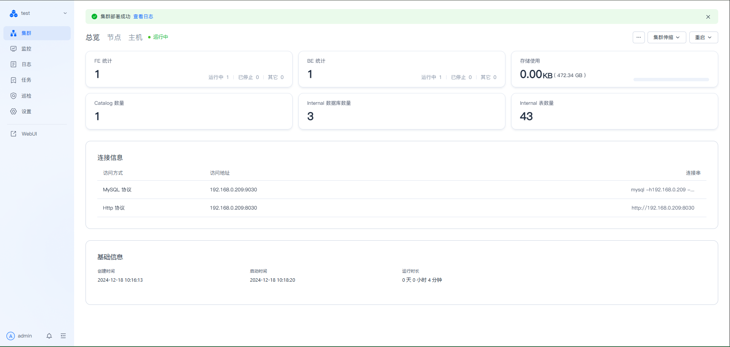The height and width of the screenshot is (347, 730).
Task: Open the notification bell icon
Action: point(49,336)
